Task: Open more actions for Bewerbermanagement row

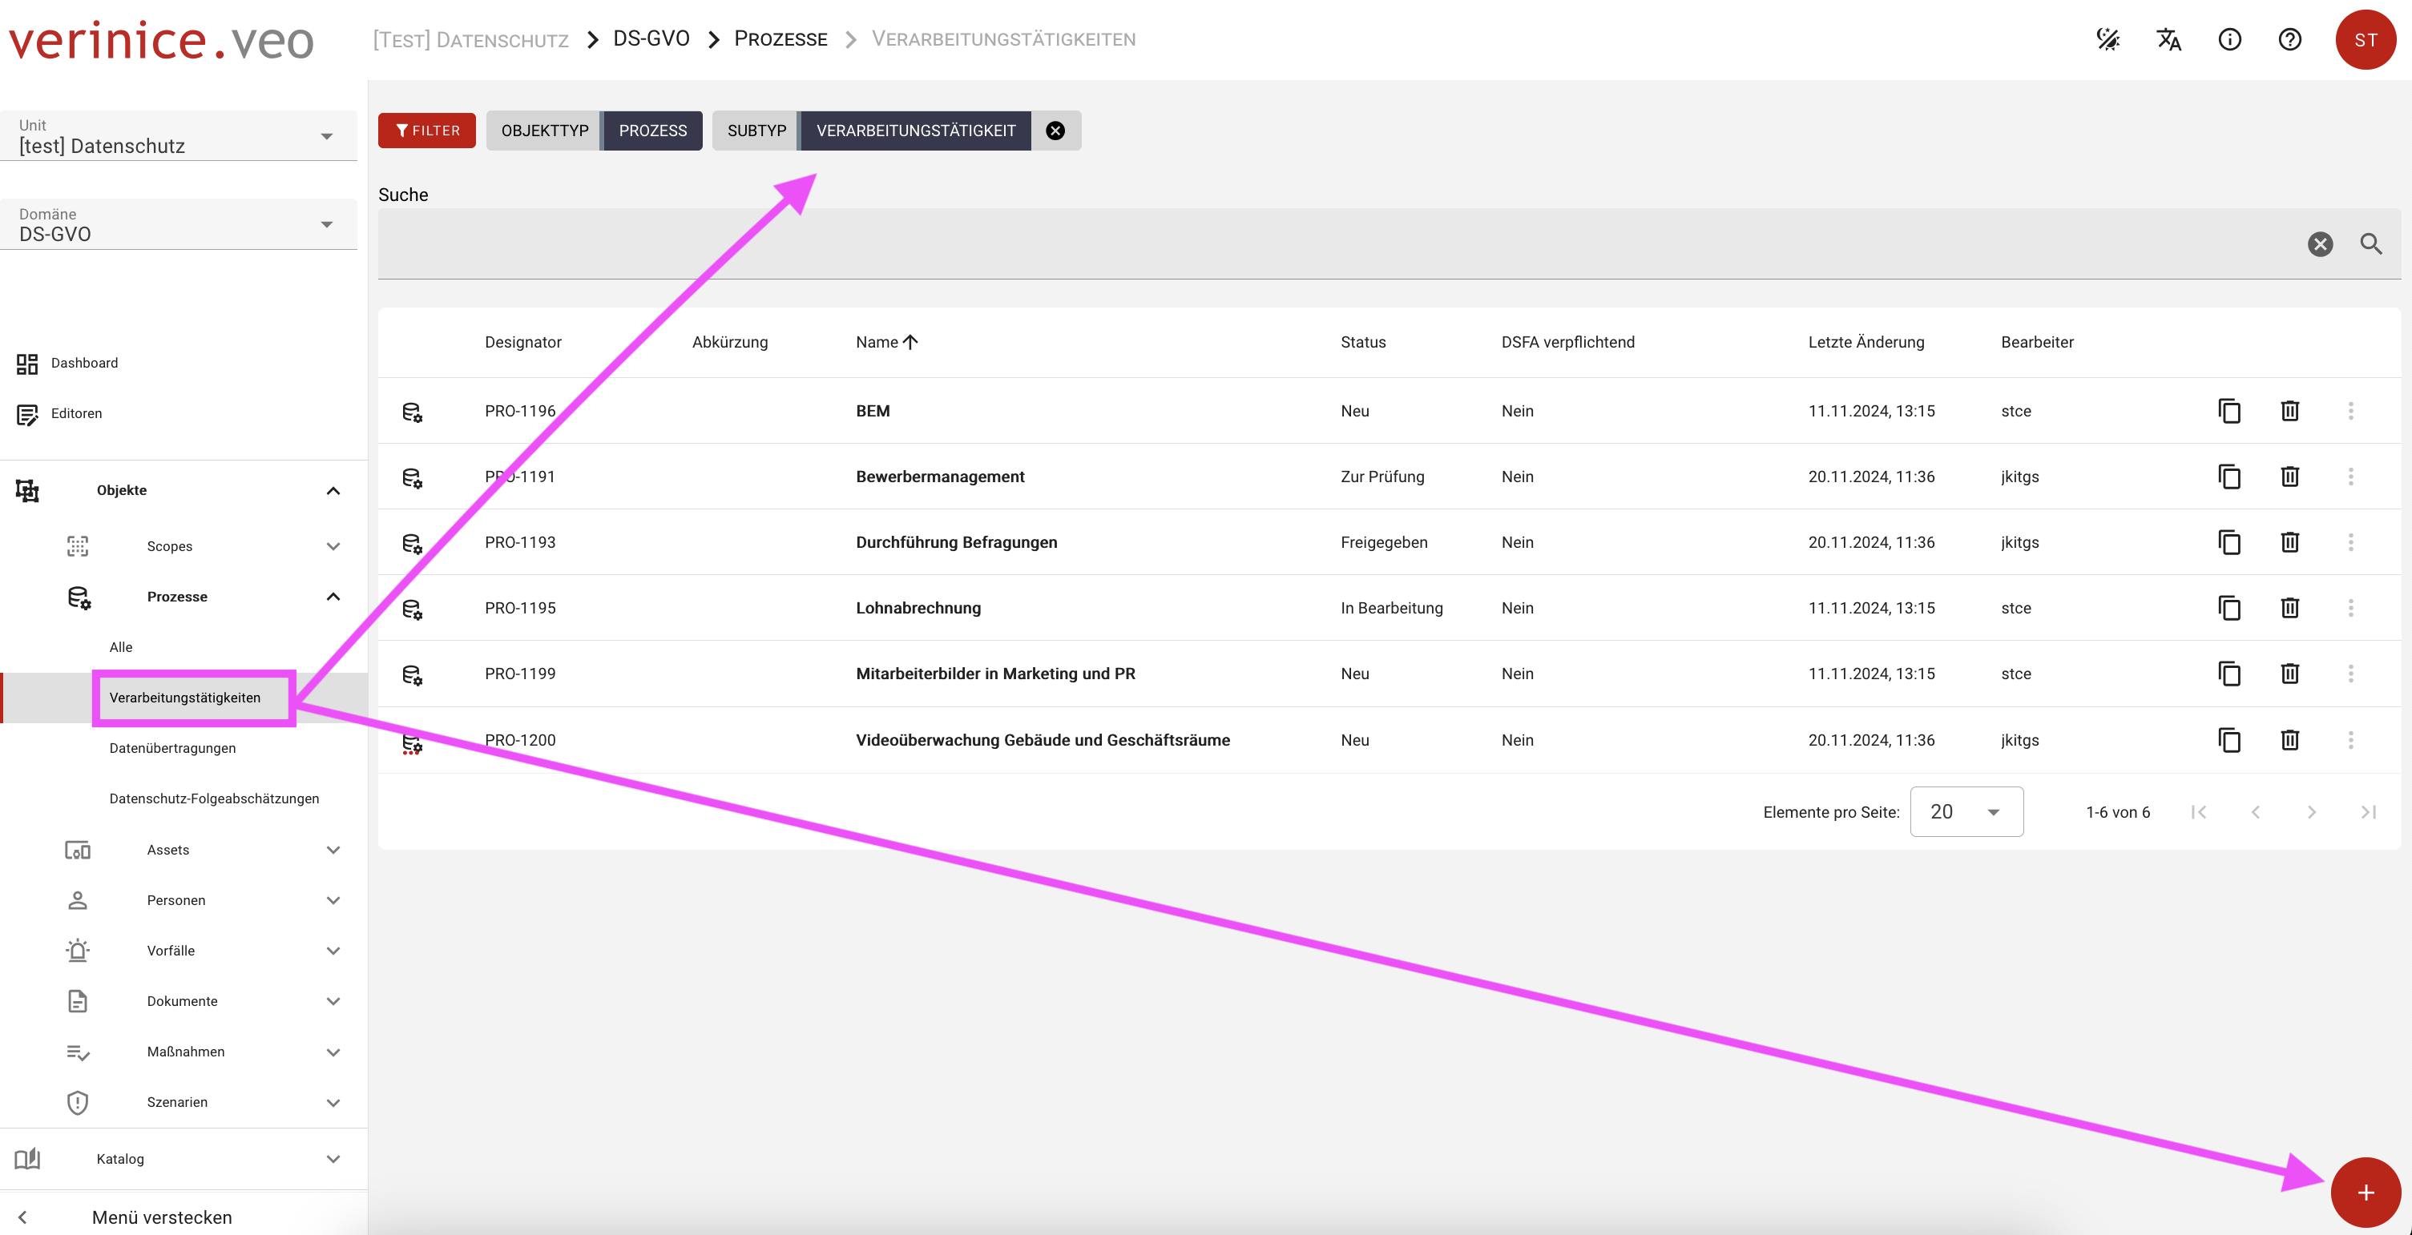Action: coord(2350,477)
